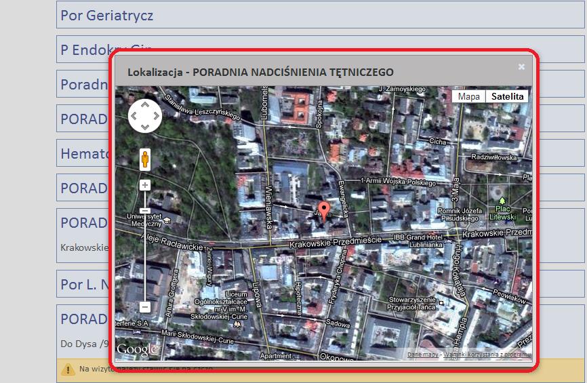The width and height of the screenshot is (587, 383).
Task: Click the Lipowa street label
Action: coord(256,295)
